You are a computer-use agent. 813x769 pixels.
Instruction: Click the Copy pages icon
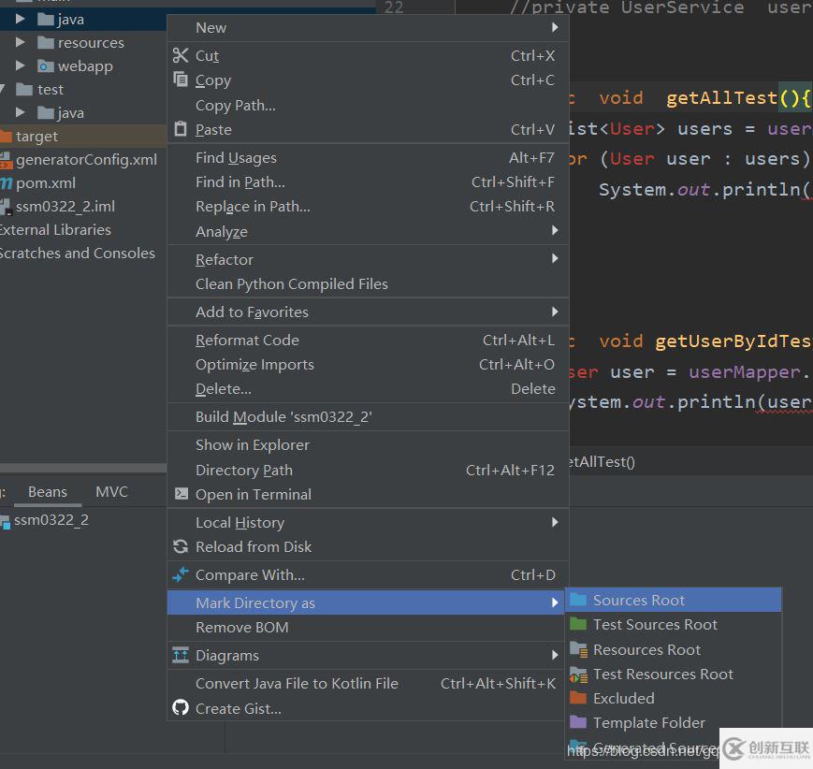point(181,80)
